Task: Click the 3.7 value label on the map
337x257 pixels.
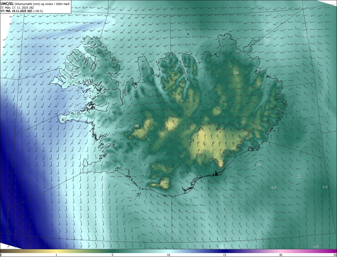Action: [259, 84]
